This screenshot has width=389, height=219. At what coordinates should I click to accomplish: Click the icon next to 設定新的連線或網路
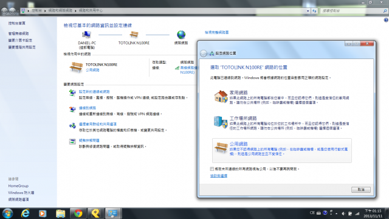click(x=72, y=93)
